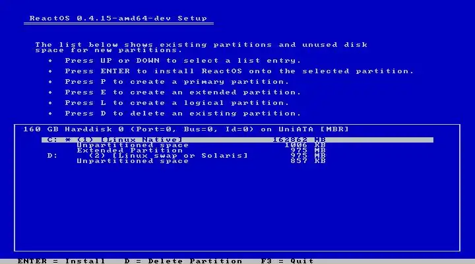Click 'Press E to create an extended partition'
The width and height of the screenshot is (475, 264).
tap(183, 92)
